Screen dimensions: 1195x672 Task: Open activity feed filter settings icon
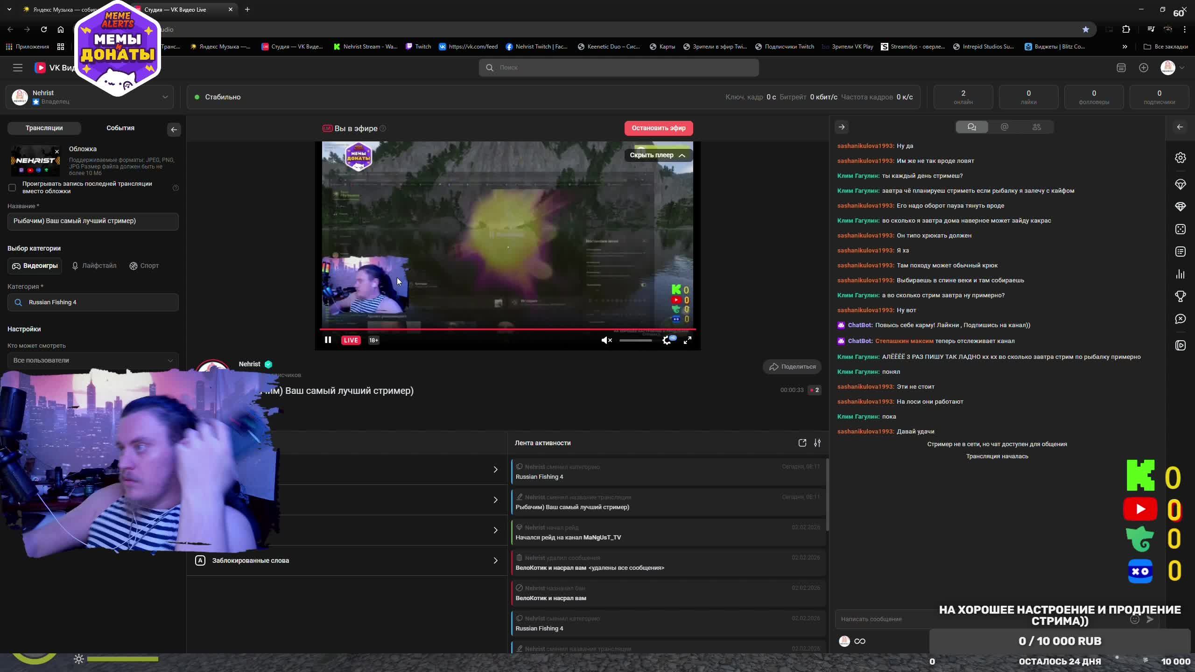(817, 443)
